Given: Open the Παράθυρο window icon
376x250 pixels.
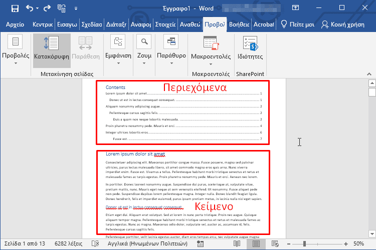Looking at the screenshot, I should point(171,41).
